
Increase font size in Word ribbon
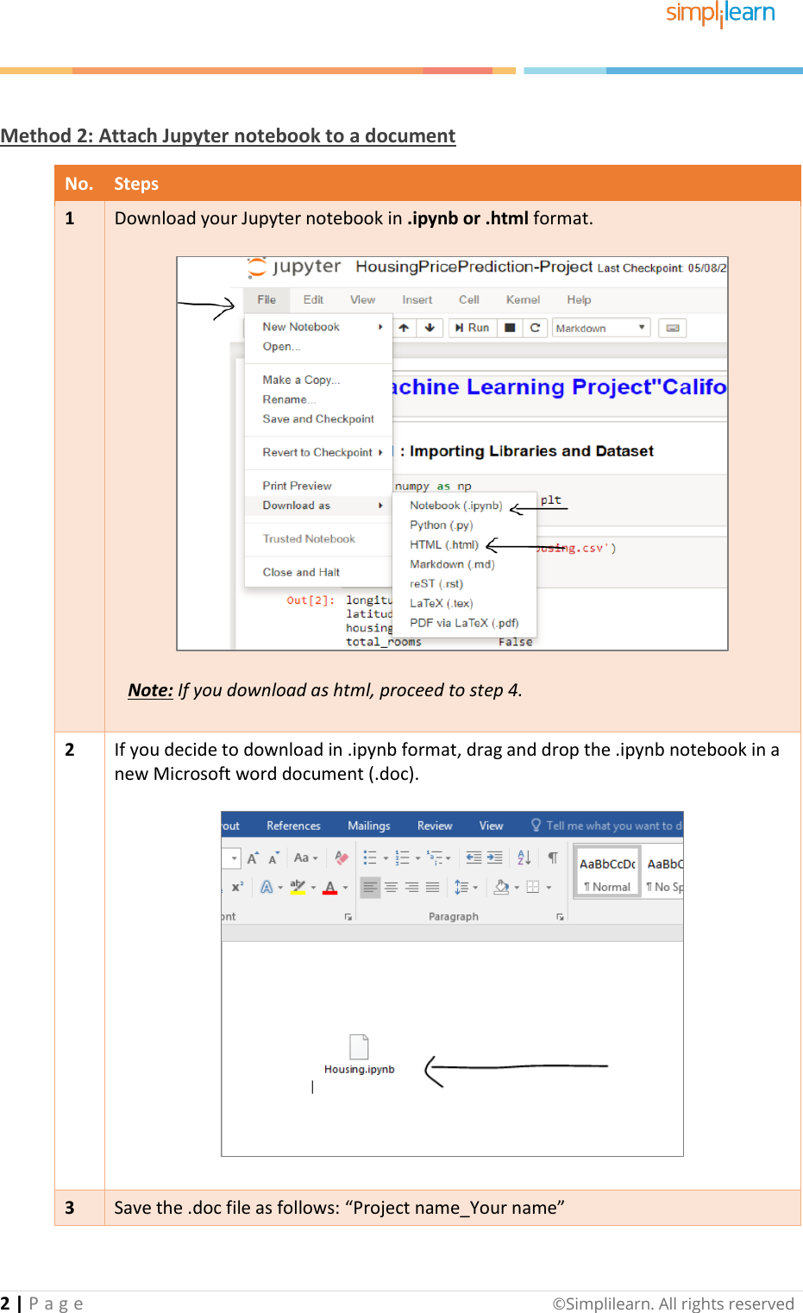[x=253, y=858]
